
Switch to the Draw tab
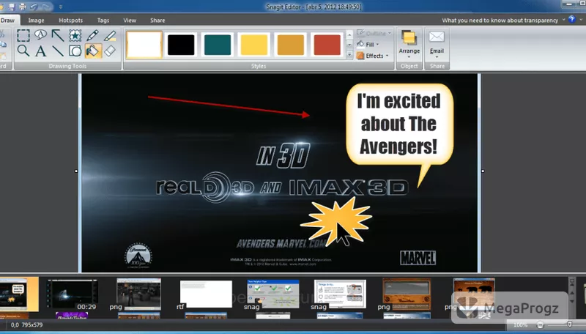click(7, 21)
